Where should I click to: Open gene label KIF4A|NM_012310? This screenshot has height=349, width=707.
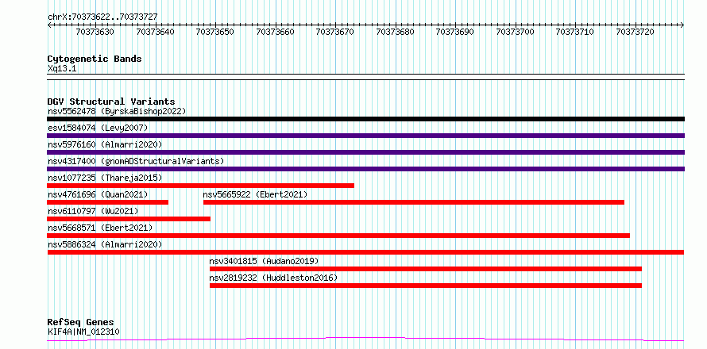click(84, 332)
